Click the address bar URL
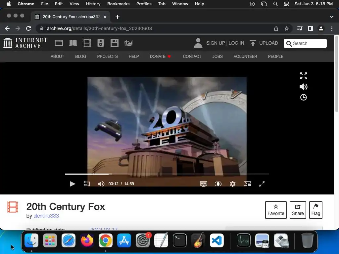The image size is (339, 254). 99,28
